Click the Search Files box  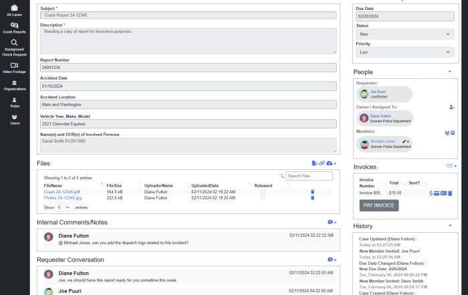(309, 176)
